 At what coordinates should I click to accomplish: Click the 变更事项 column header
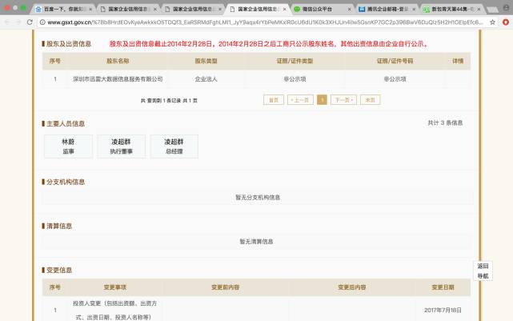coord(114,287)
